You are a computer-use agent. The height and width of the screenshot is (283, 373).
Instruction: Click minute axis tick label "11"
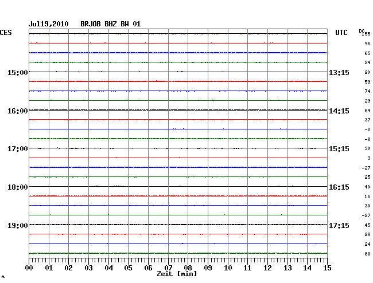tap(247, 268)
